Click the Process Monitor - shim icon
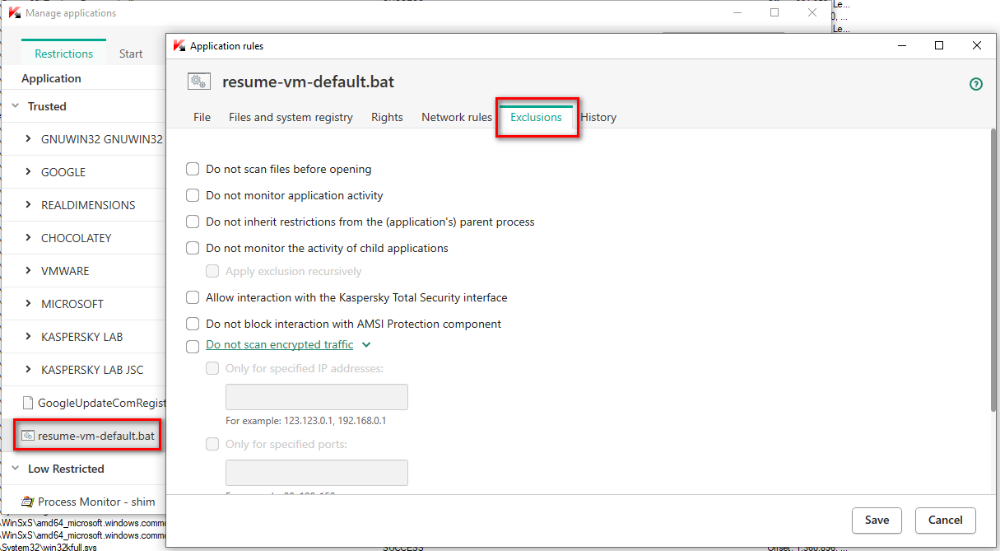Image resolution: width=1000 pixels, height=551 pixels. [28, 502]
